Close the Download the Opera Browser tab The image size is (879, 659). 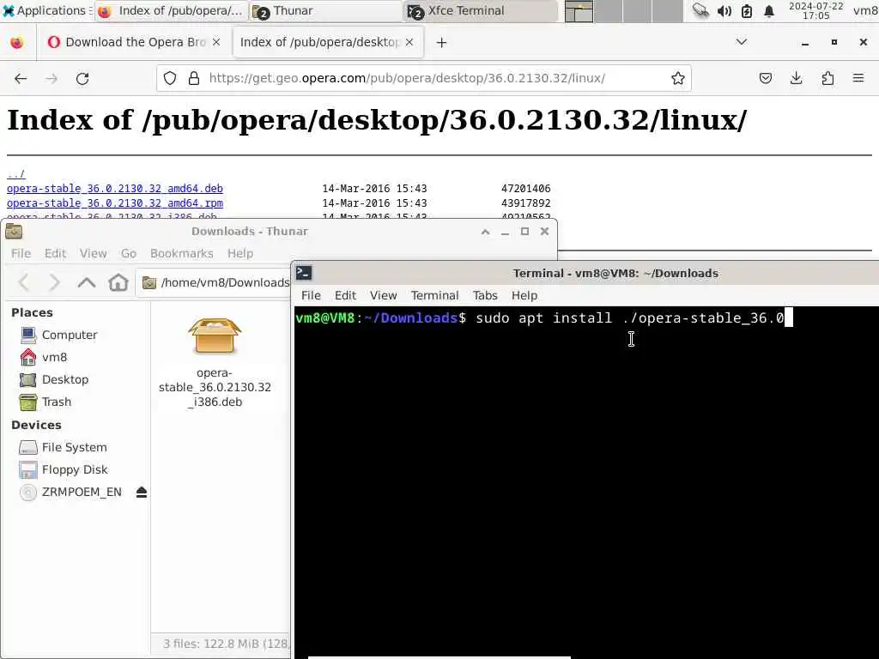tap(216, 42)
